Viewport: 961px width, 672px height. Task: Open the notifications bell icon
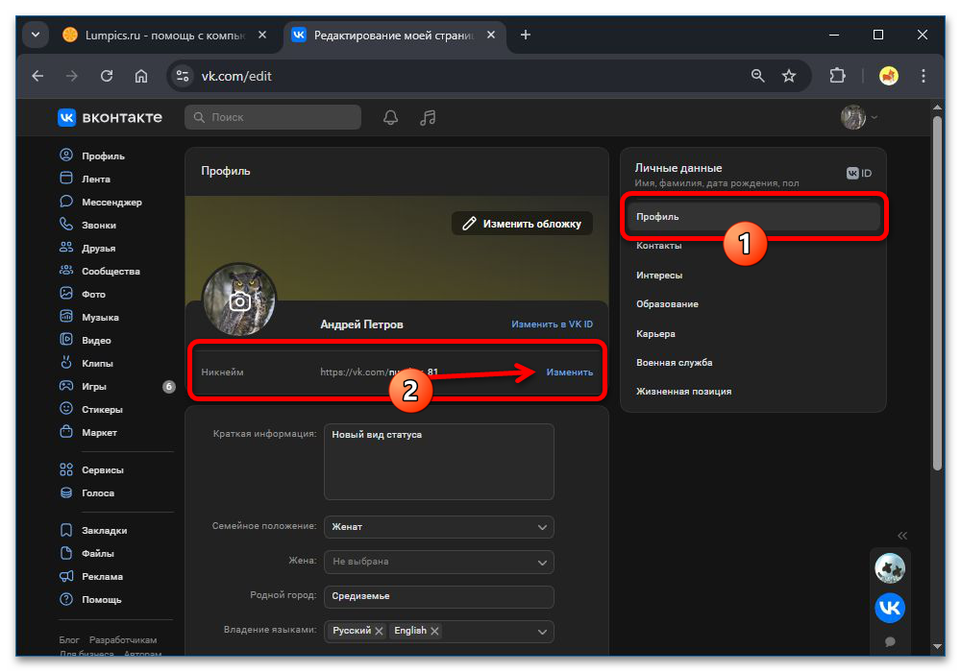[x=390, y=117]
